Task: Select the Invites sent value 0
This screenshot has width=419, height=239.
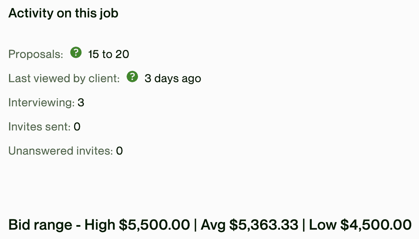Action: tap(77, 126)
